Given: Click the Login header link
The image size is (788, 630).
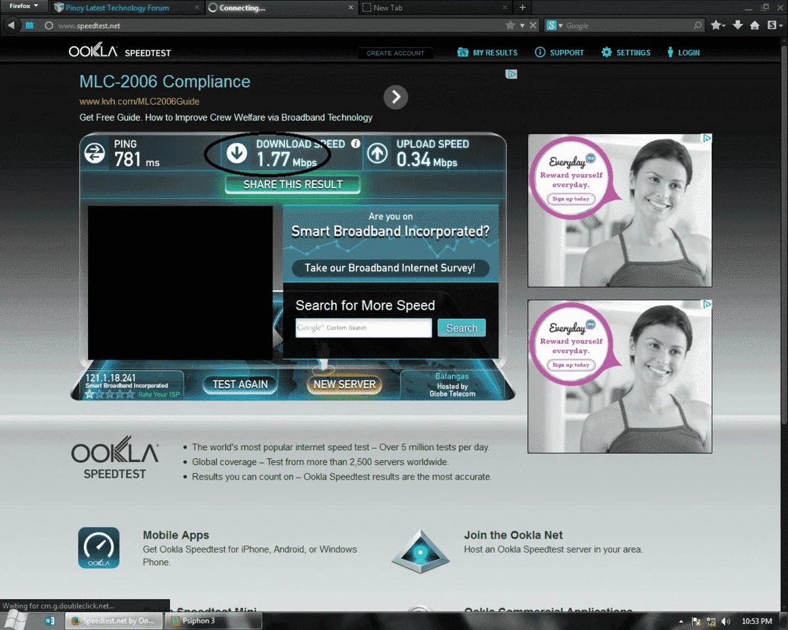Looking at the screenshot, I should pyautogui.click(x=683, y=52).
